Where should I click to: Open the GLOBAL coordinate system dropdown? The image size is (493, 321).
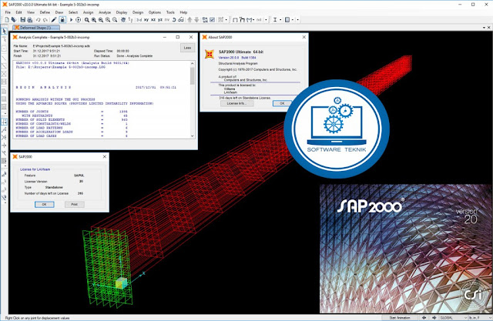pos(454,318)
